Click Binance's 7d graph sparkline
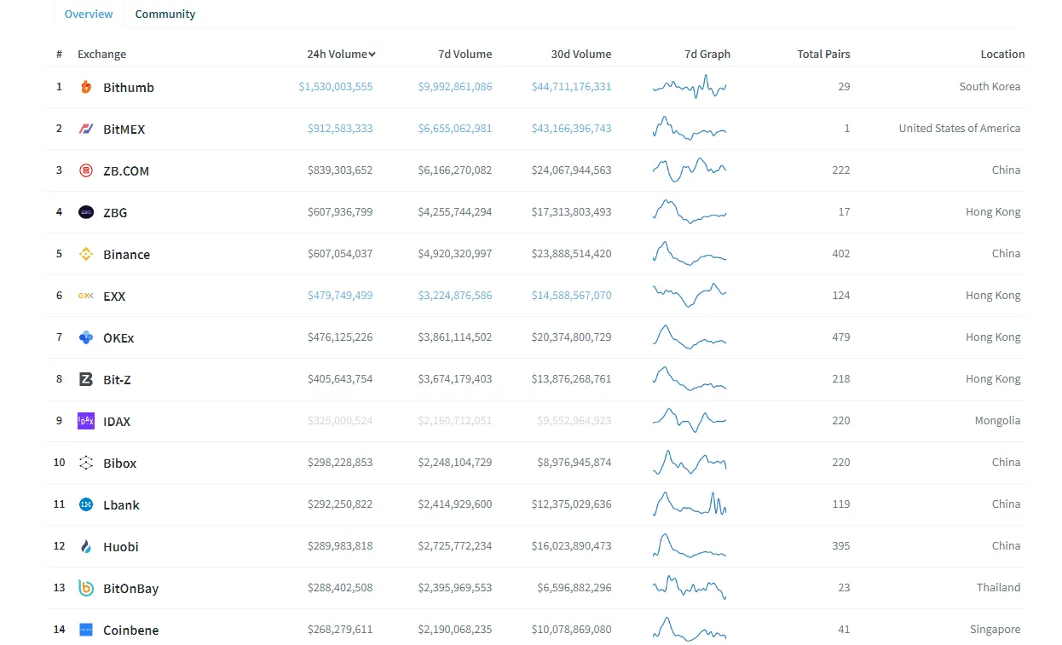 [690, 253]
